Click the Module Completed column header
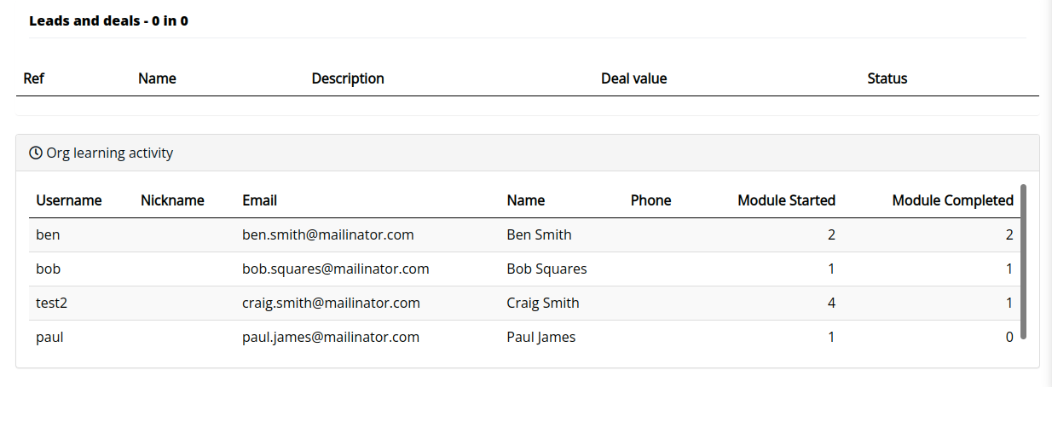This screenshot has height=428, width=1052. pyautogui.click(x=953, y=200)
